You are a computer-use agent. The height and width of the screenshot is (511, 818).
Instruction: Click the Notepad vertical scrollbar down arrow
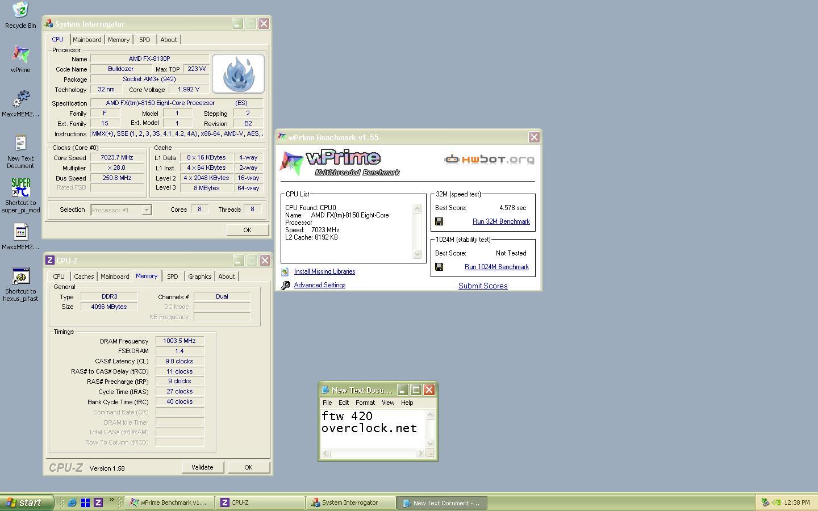tap(431, 443)
